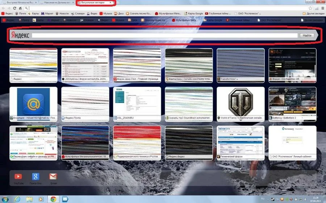Viewport: 326px width, 203px height.
Task: Open the Яндекс bookmark in the upper bookmarks bar
Action: click(7, 13)
